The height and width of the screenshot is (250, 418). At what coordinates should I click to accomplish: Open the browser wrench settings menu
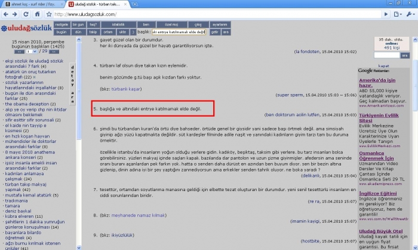[410, 14]
